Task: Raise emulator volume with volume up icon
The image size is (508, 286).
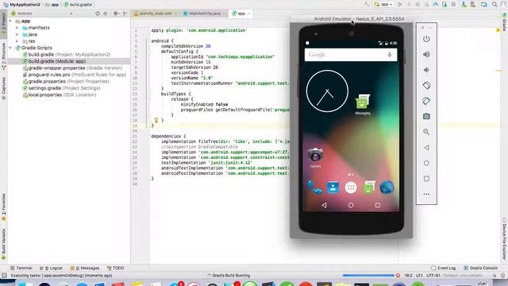Action: [426, 55]
